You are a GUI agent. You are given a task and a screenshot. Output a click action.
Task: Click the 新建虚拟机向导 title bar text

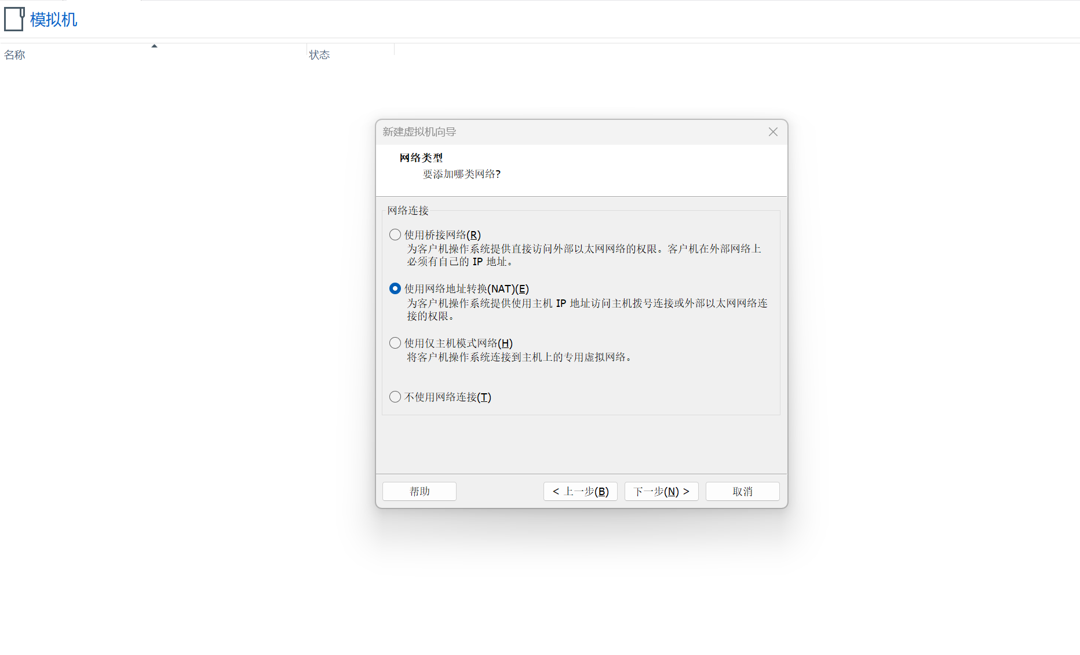[419, 132]
